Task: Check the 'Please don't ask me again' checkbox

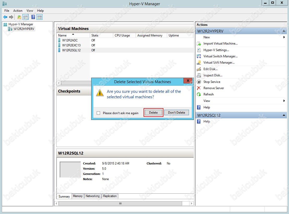Action: tap(99, 113)
